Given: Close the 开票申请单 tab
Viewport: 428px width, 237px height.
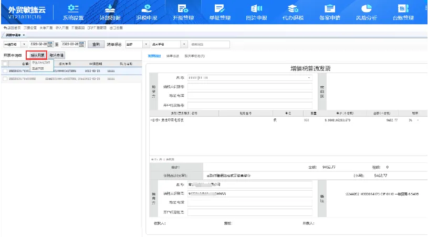Looking at the screenshot, I should 24,35.
